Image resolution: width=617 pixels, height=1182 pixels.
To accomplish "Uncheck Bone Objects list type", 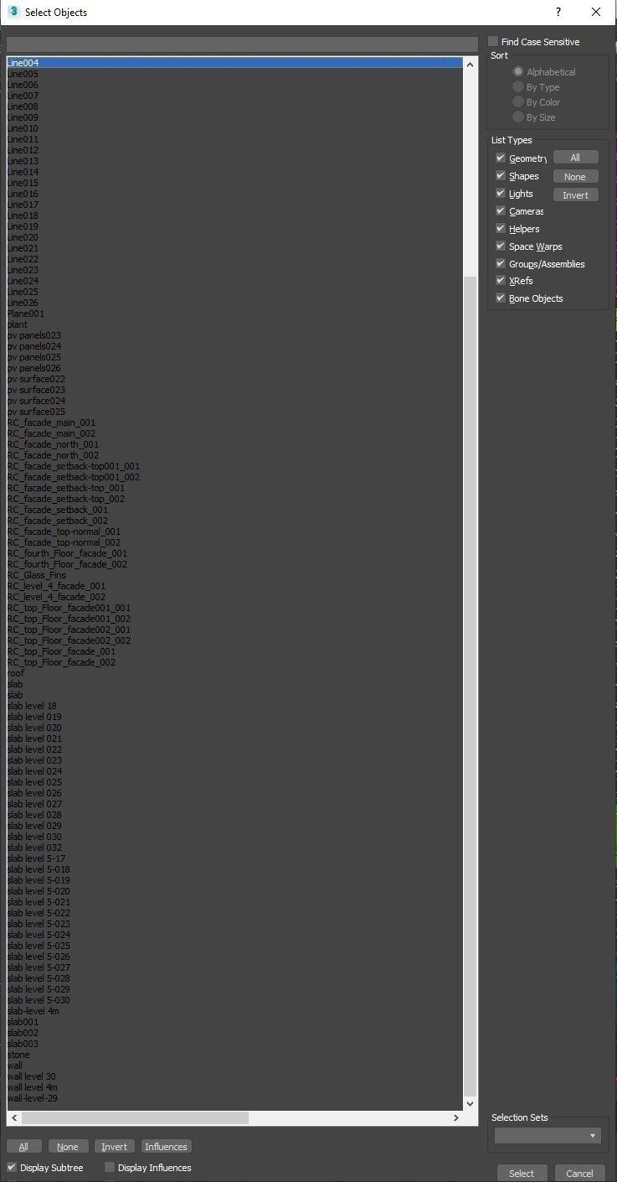I will 501,298.
